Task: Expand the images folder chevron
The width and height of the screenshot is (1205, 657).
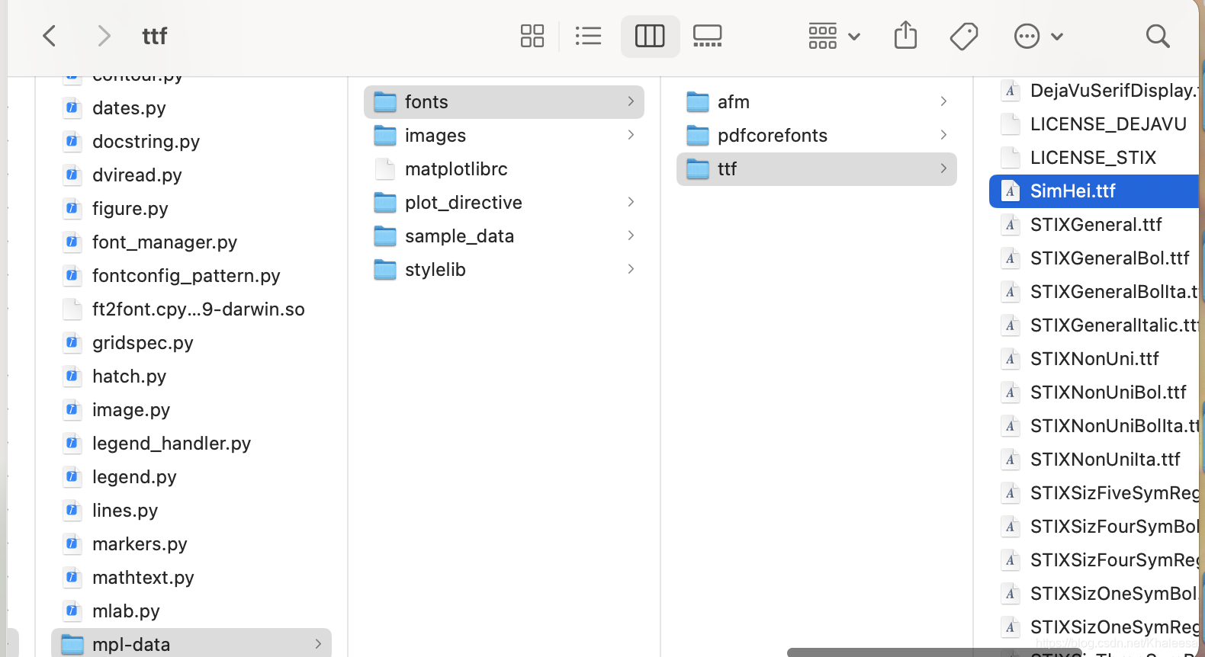Action: coord(631,135)
